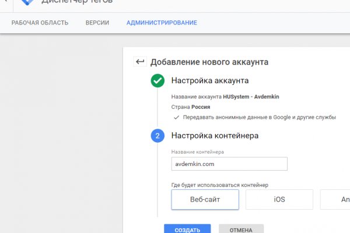Select Веб-сайт as the container platform
This screenshot has width=350, height=233.
coord(205,199)
